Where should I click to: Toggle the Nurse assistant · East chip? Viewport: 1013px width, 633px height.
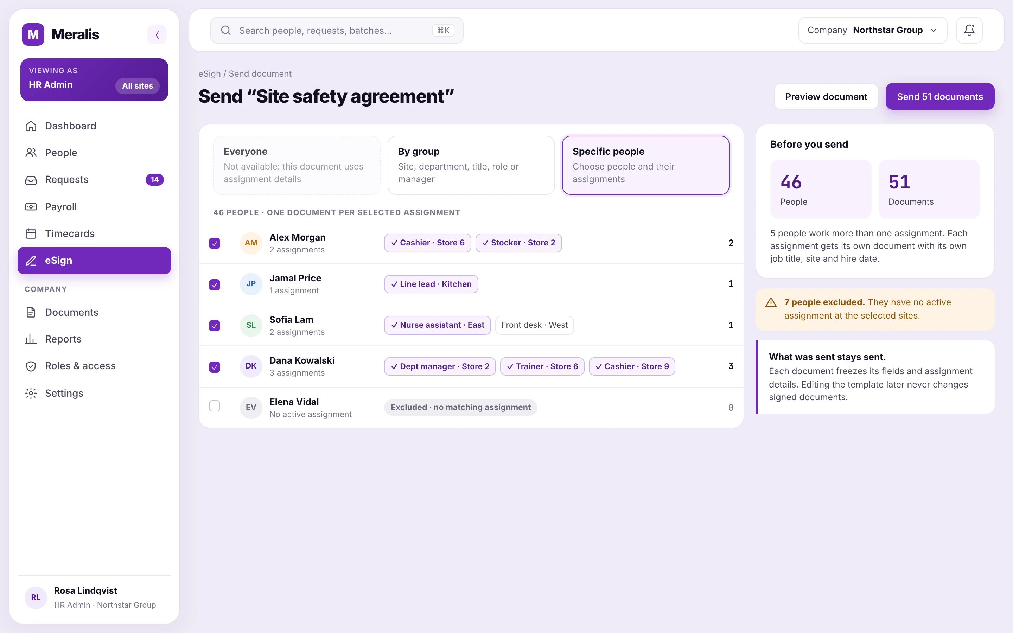438,325
